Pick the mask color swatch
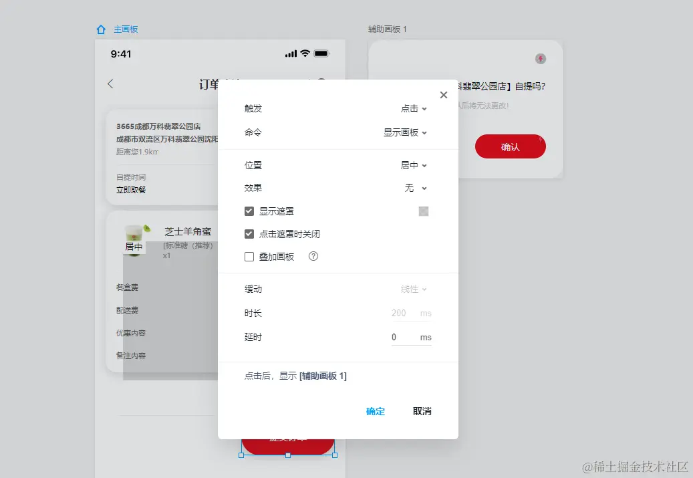The height and width of the screenshot is (478, 693). 424,211
